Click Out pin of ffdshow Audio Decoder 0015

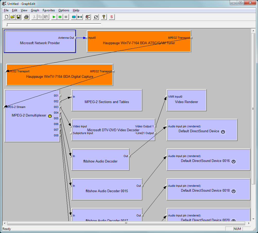point(143,186)
